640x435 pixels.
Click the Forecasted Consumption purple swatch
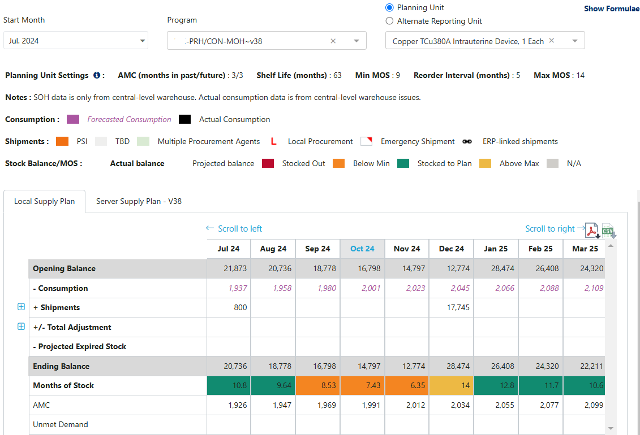tap(73, 119)
